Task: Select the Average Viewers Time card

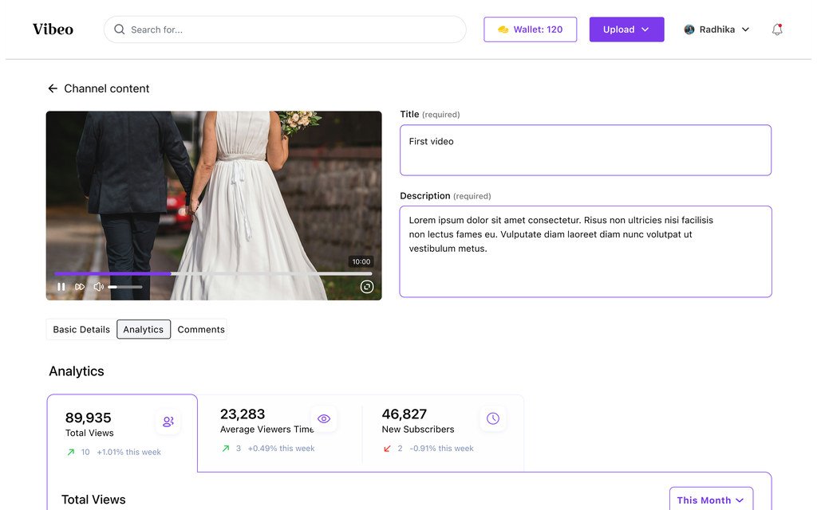Action: point(280,431)
